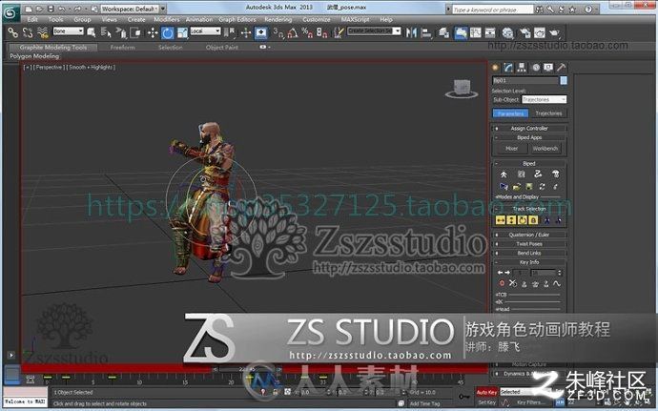This screenshot has width=658, height=411.
Task: Toggle Lock COM Keying button
Action: (533, 220)
